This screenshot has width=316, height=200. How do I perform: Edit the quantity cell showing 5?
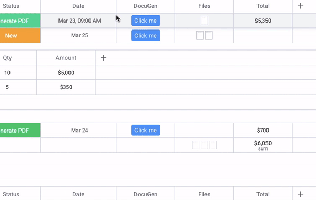coord(18,87)
